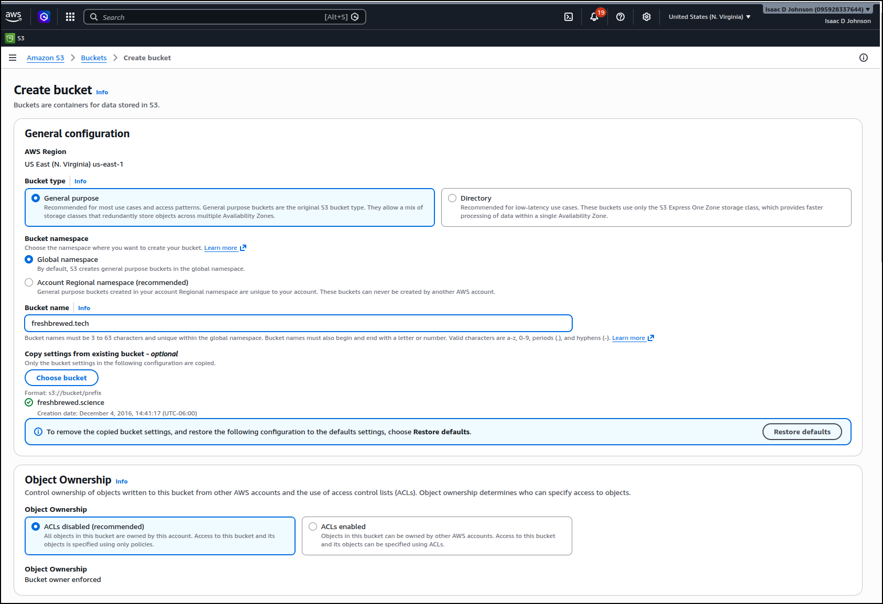
Task: Click the magnifier icon in the search bar
Action: [x=94, y=17]
